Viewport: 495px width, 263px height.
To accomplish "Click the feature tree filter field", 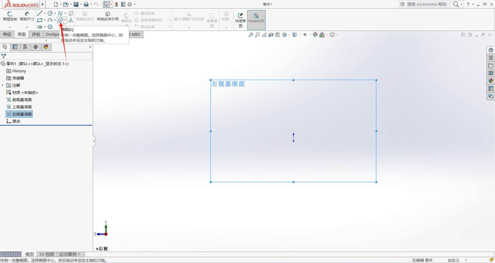I will tap(46, 56).
